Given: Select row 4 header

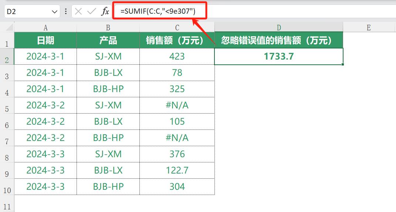Looking at the screenshot, I should click(7, 89).
